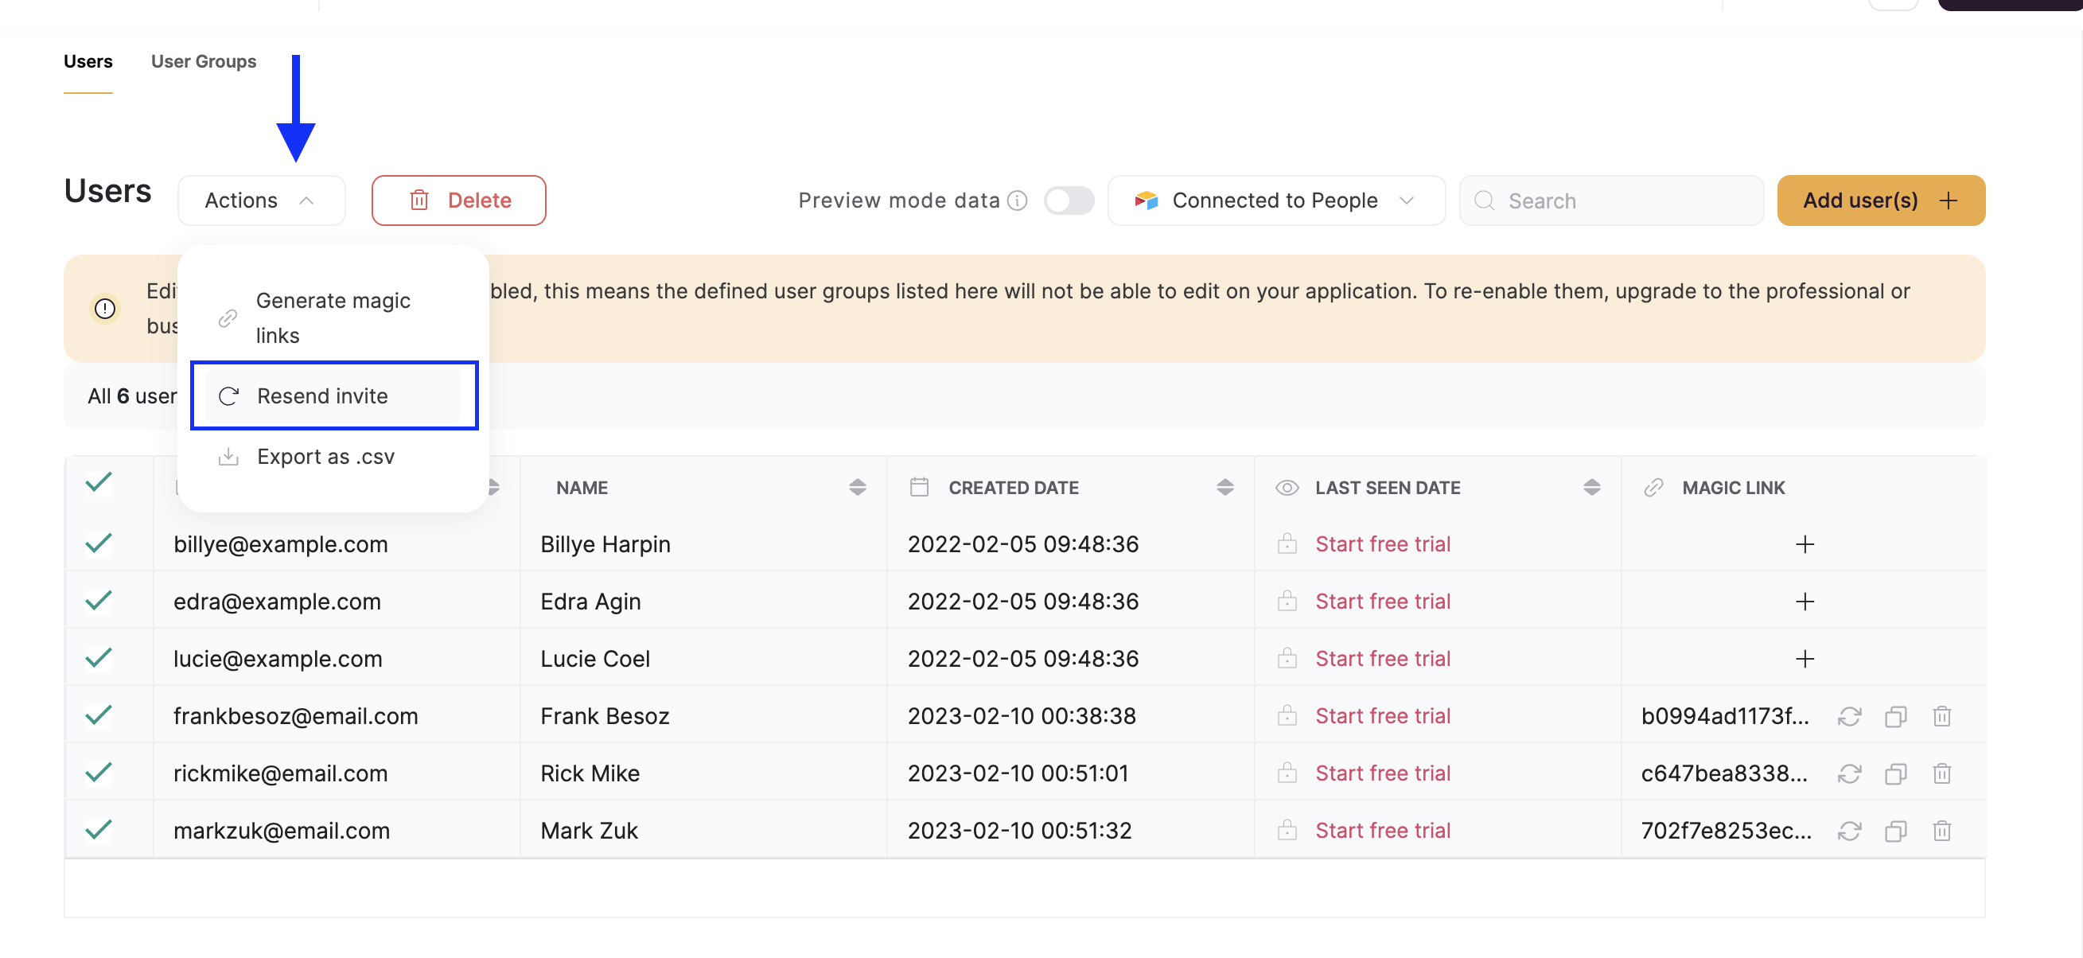Uncheck the row for edra@example.com

98,600
